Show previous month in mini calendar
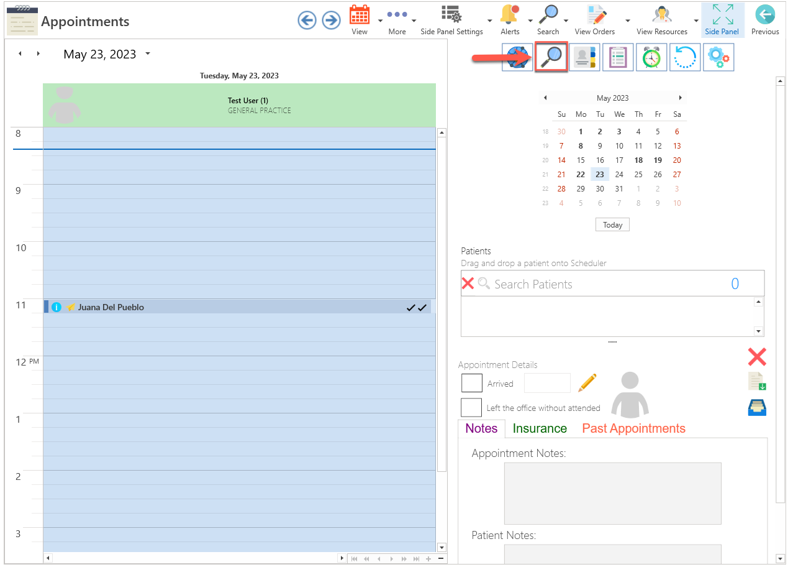 545,98
